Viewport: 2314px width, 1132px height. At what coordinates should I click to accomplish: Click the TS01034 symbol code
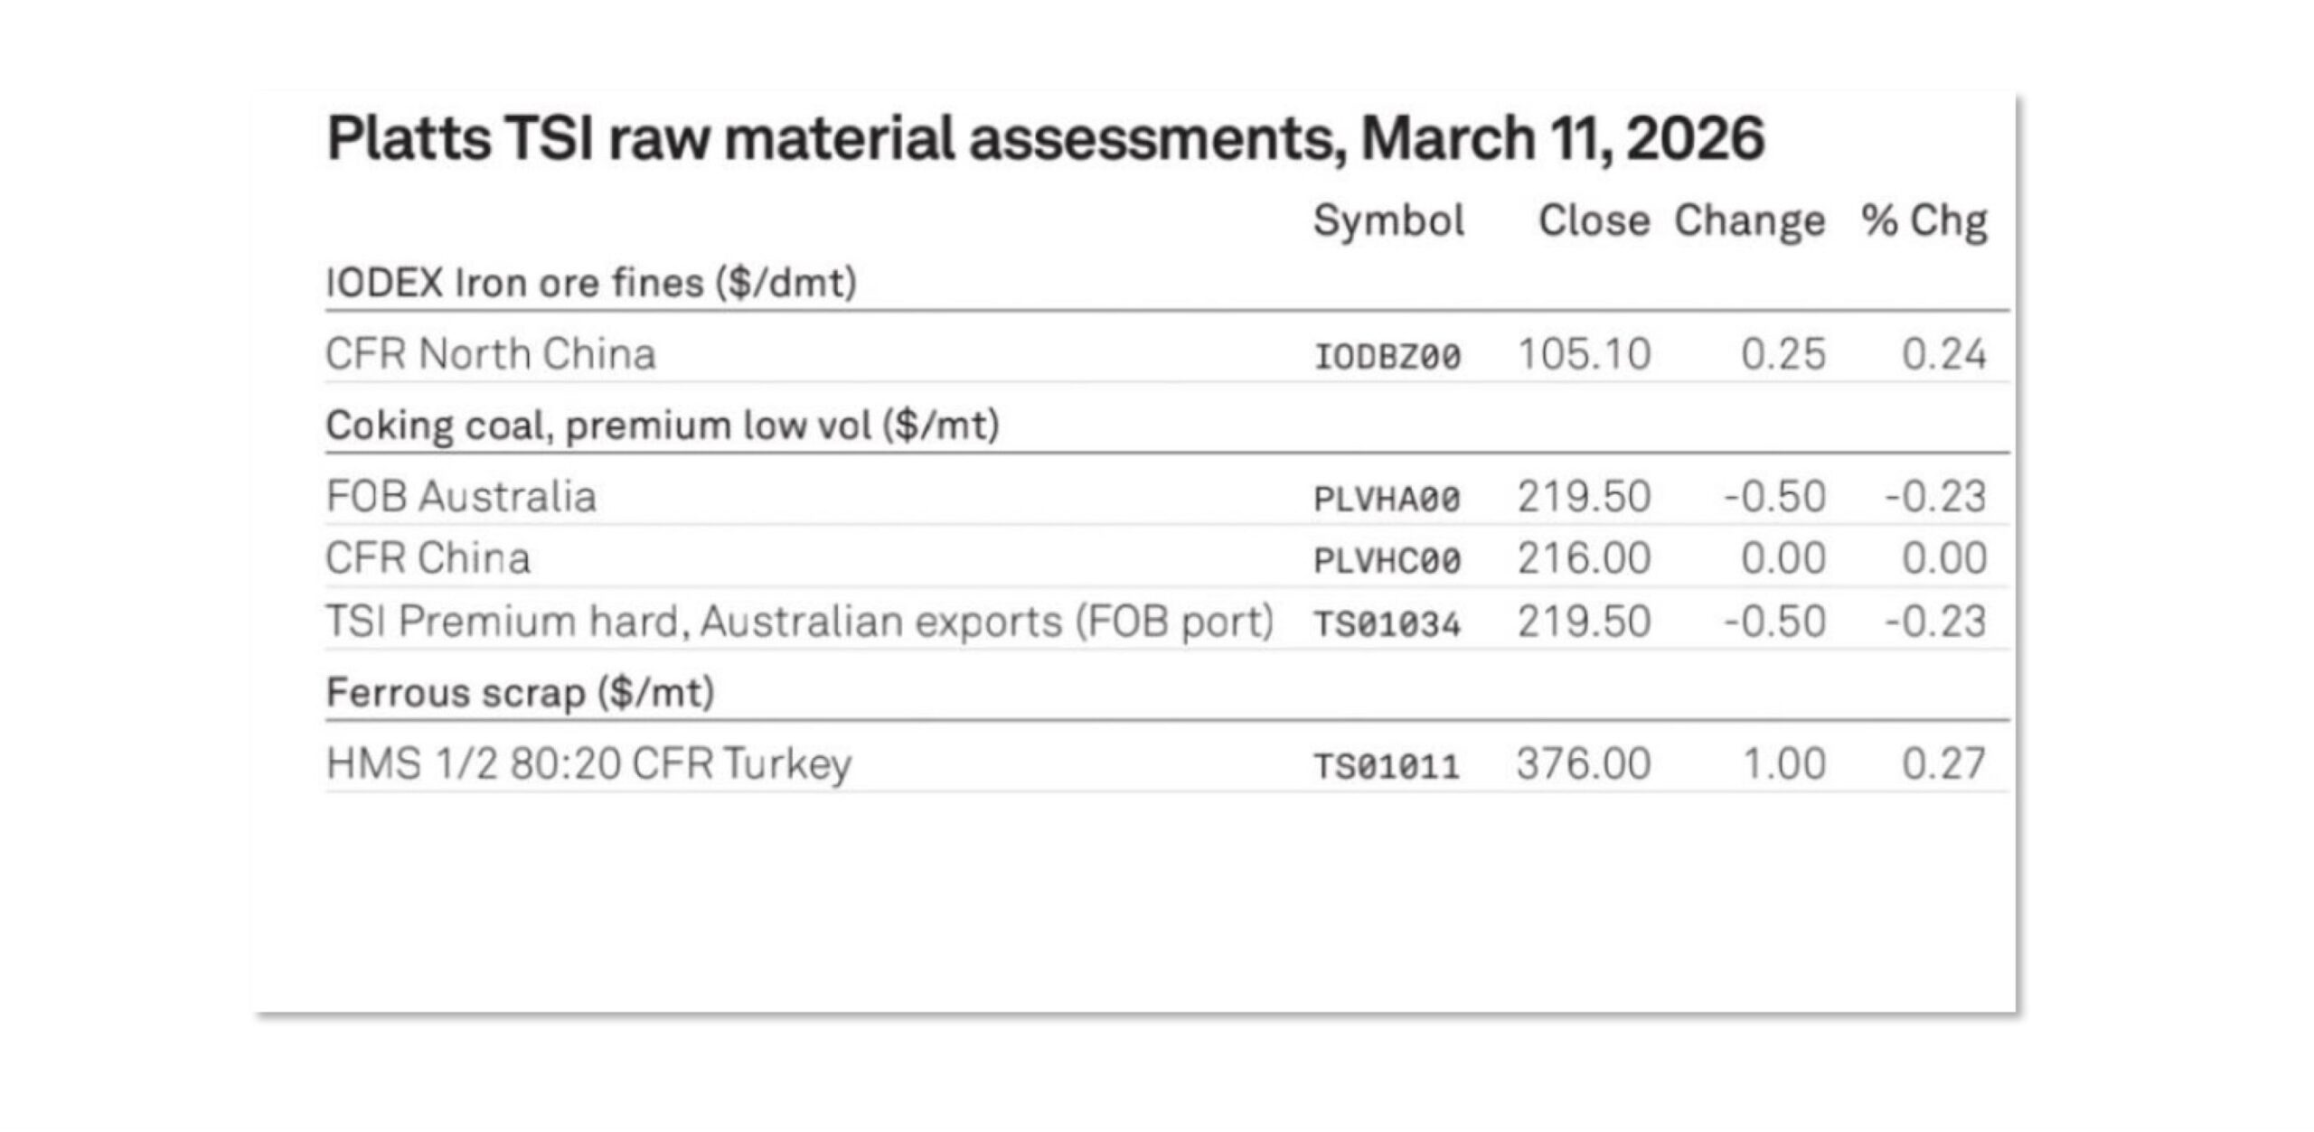(x=1387, y=624)
